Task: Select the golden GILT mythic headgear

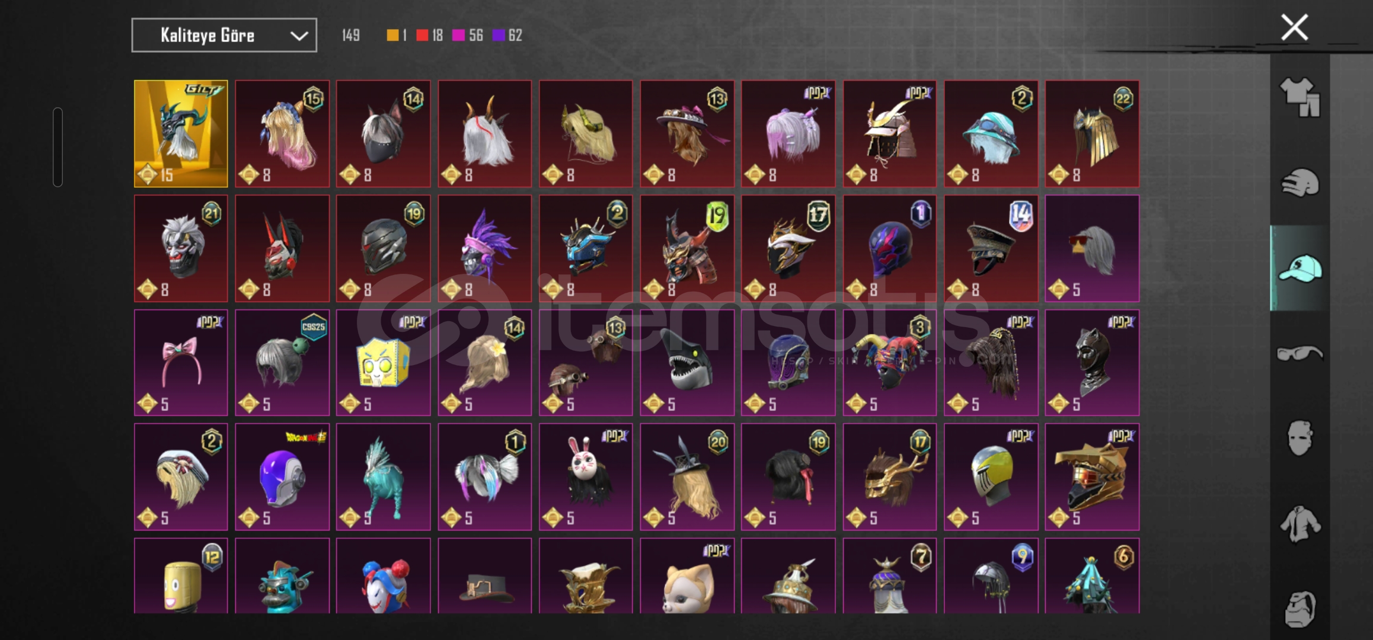Action: click(181, 134)
